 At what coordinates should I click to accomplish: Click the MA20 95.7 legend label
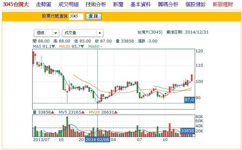(x=72, y=46)
